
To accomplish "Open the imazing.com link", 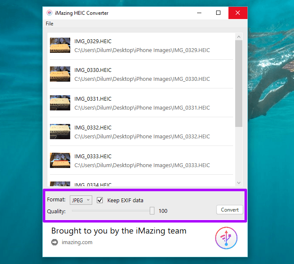I will pyautogui.click(x=77, y=242).
